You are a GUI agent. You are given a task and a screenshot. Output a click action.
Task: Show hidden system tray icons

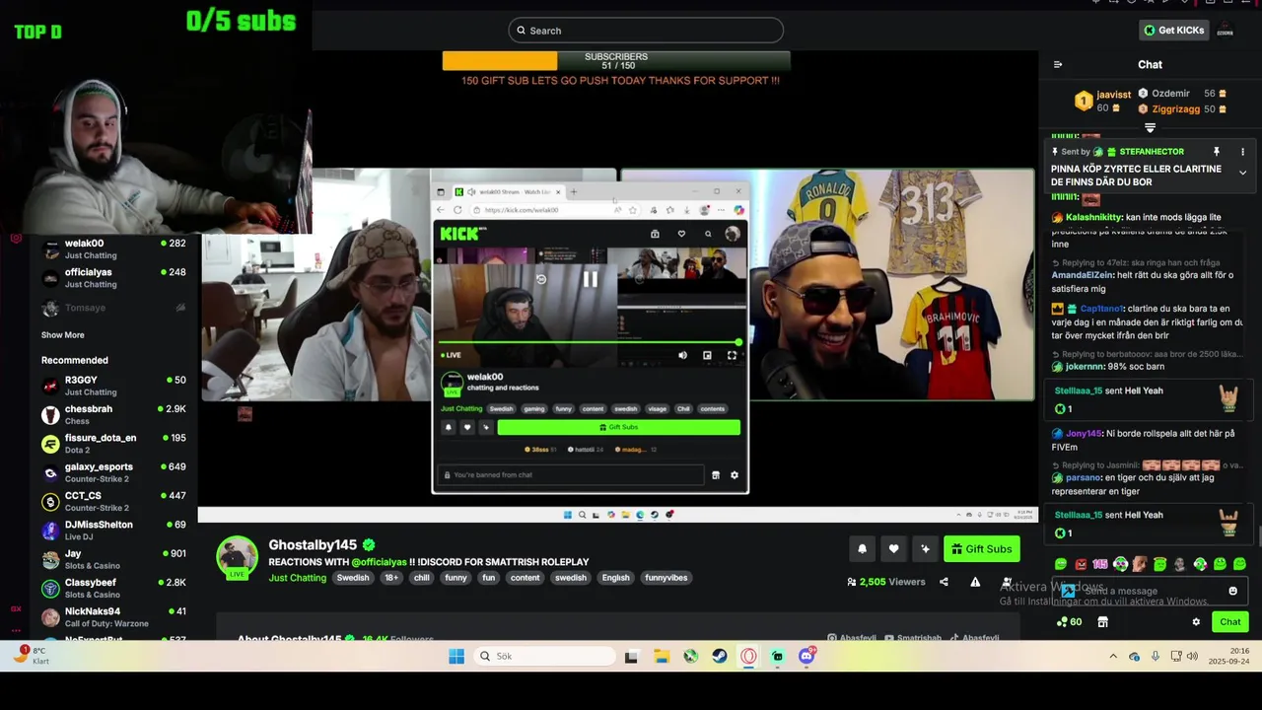click(x=1113, y=656)
